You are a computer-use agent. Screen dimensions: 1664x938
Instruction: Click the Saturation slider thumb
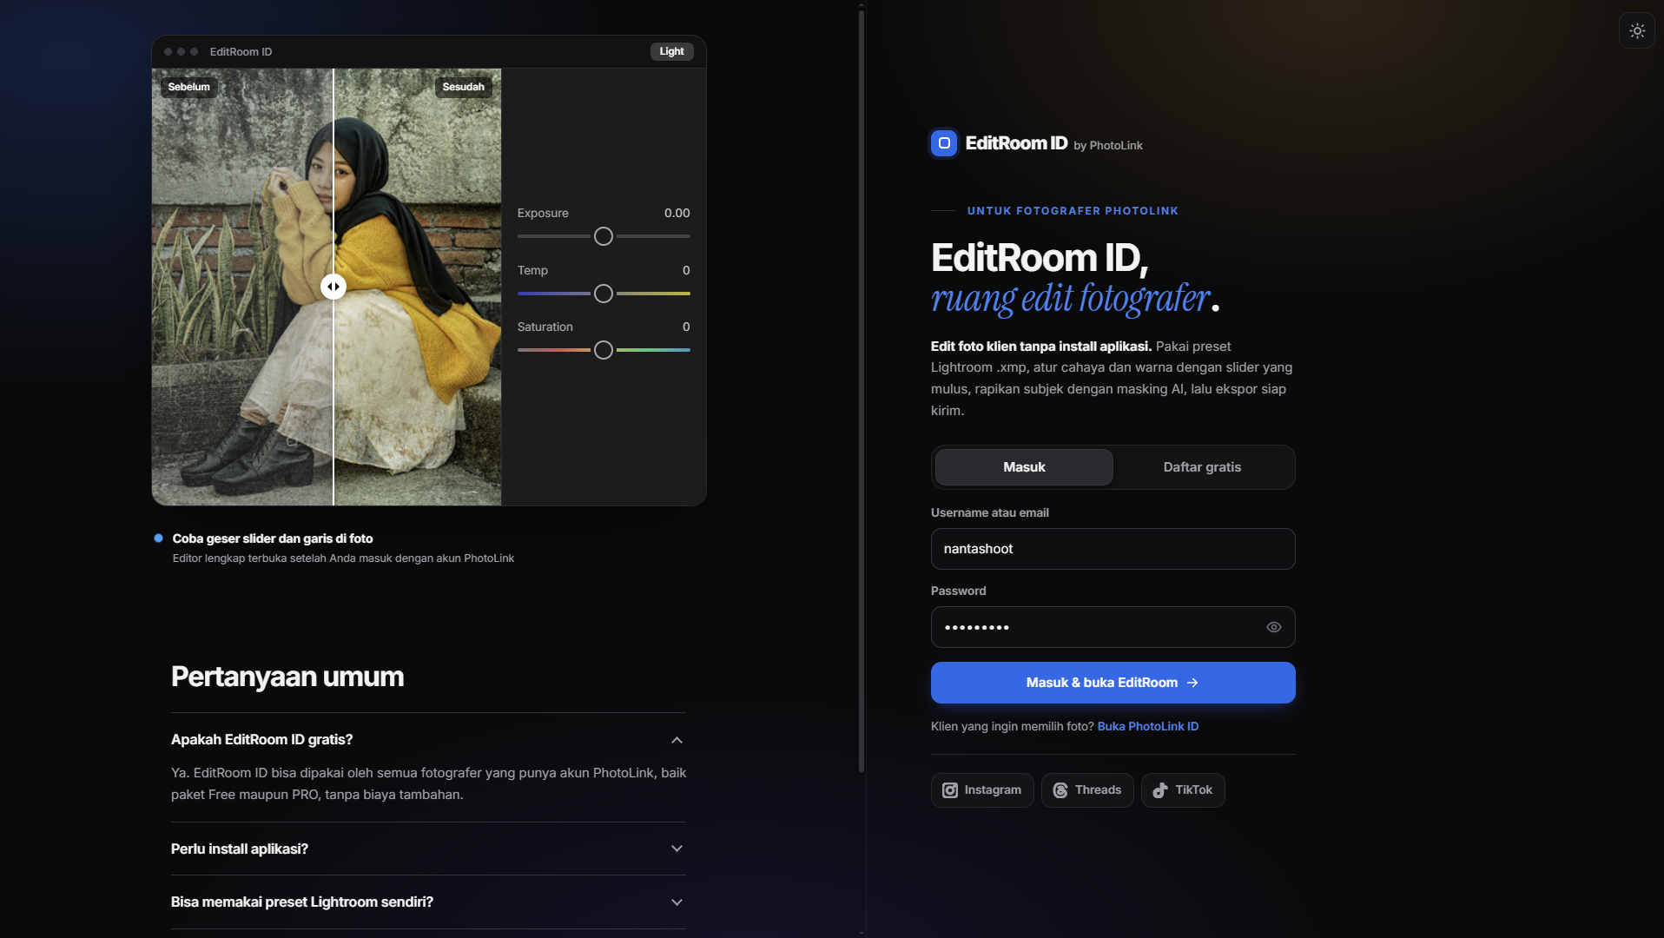(604, 350)
